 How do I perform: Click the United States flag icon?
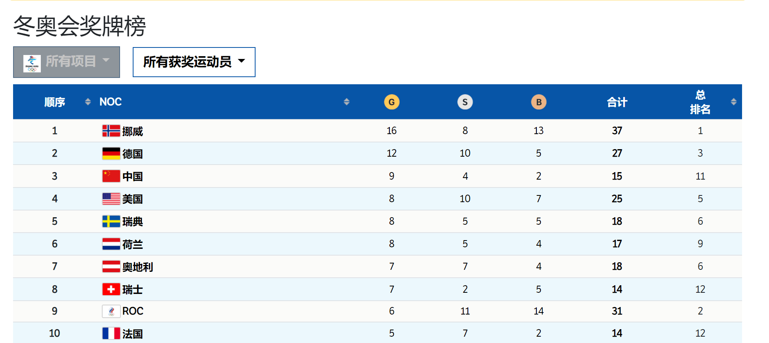111,199
